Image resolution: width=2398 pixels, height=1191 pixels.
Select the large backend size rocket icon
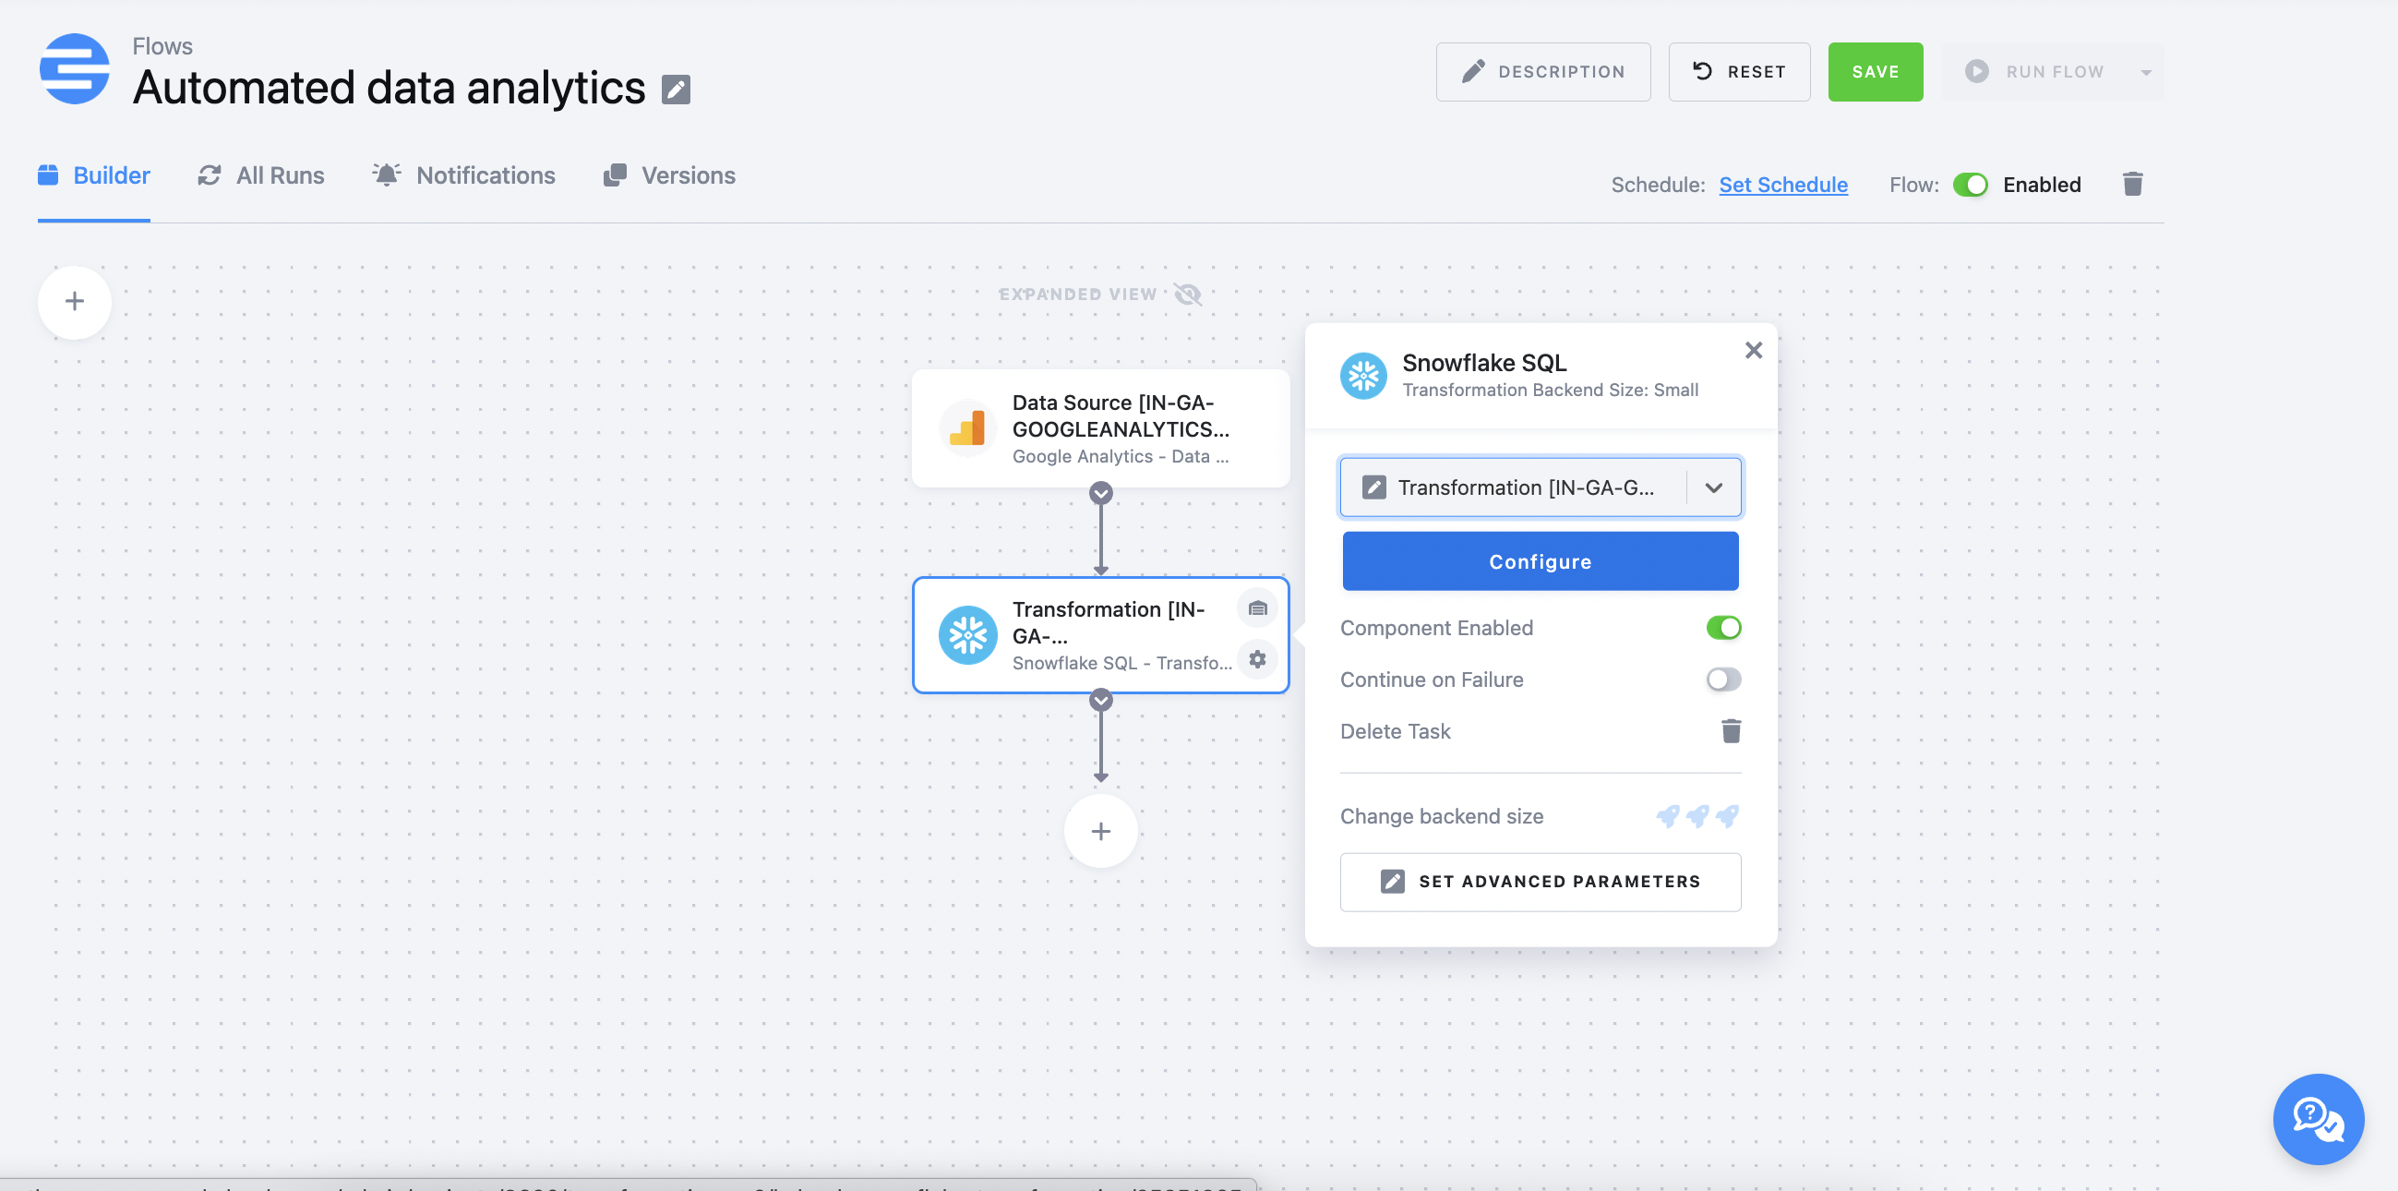pyautogui.click(x=1728, y=816)
